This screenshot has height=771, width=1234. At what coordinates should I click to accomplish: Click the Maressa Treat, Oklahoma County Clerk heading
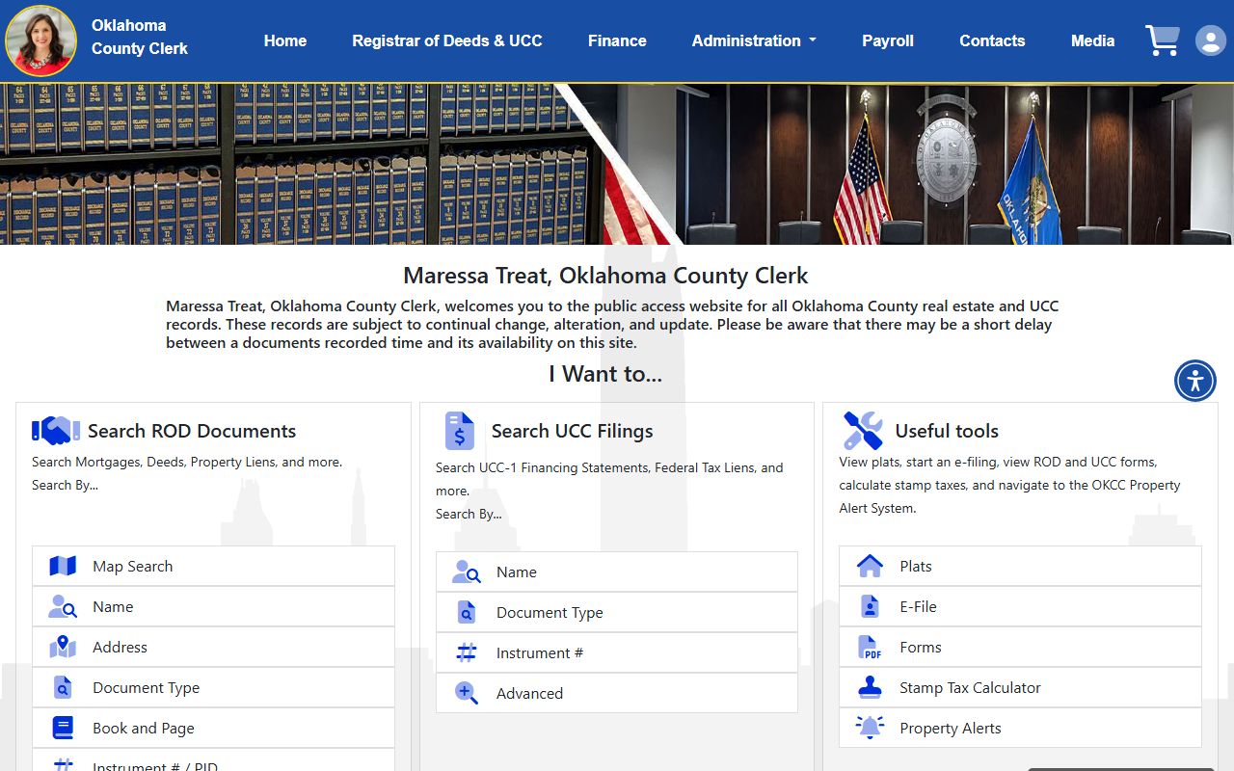click(605, 276)
